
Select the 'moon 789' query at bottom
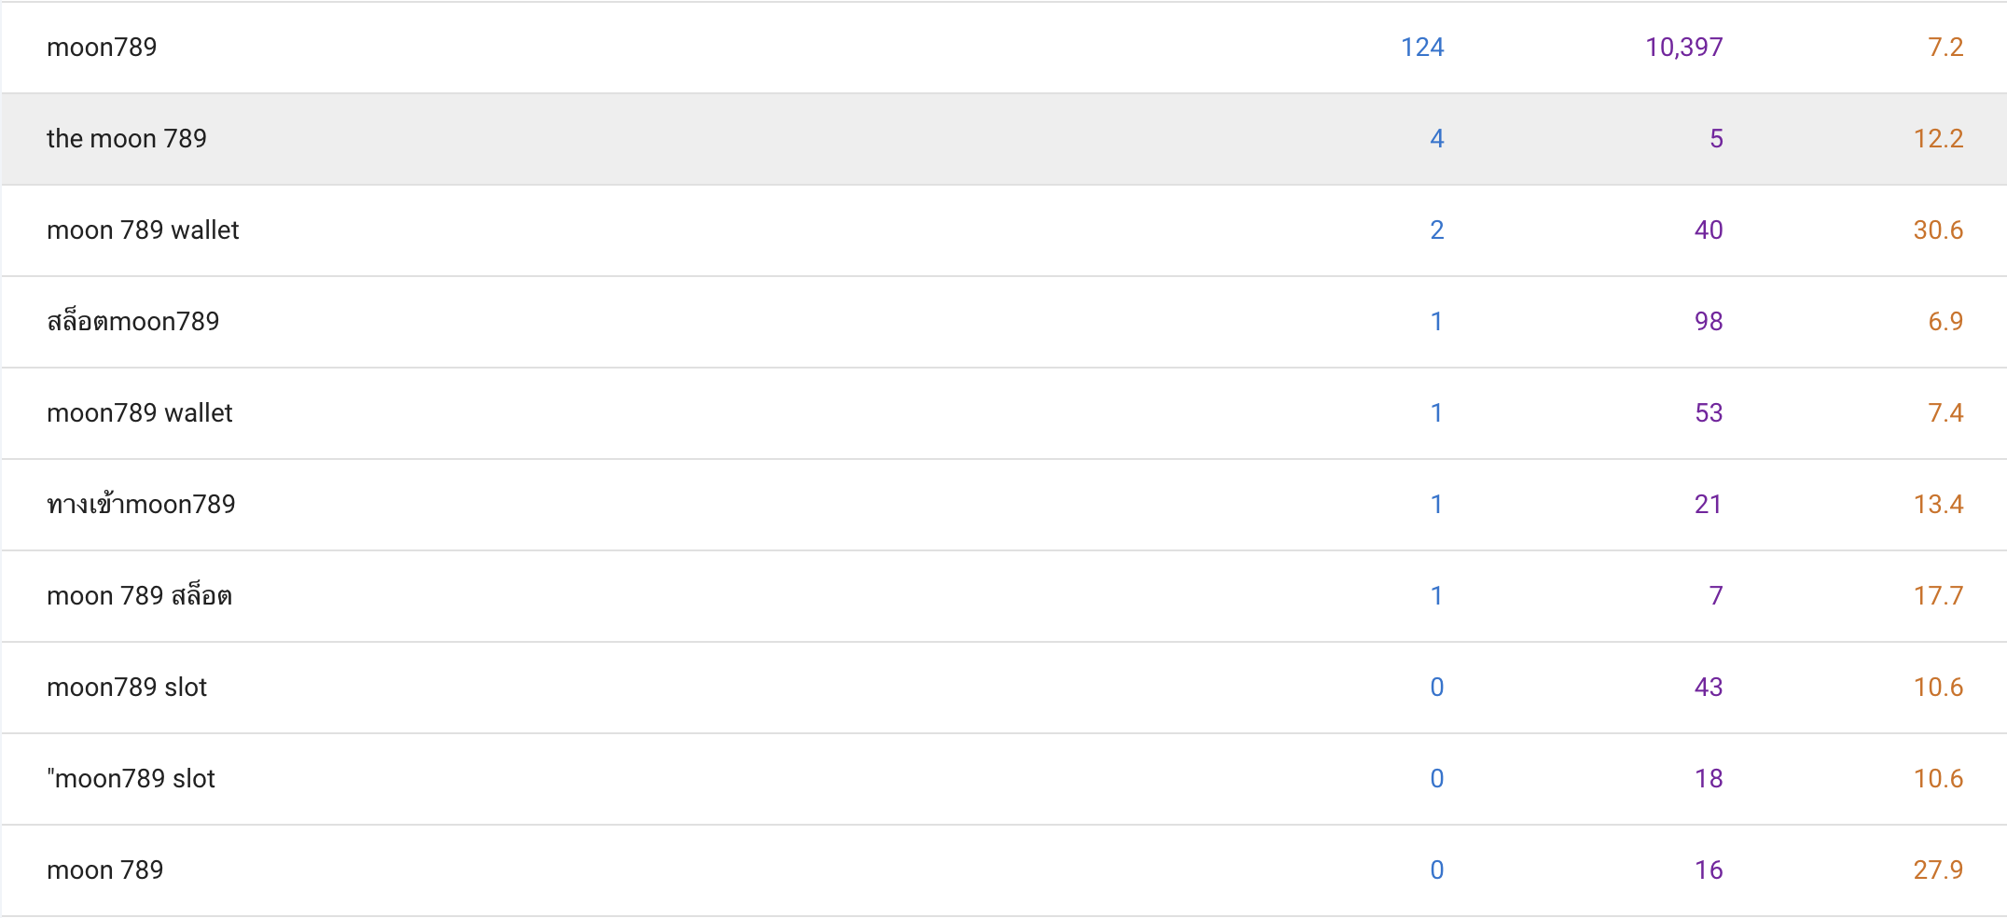pos(105,869)
